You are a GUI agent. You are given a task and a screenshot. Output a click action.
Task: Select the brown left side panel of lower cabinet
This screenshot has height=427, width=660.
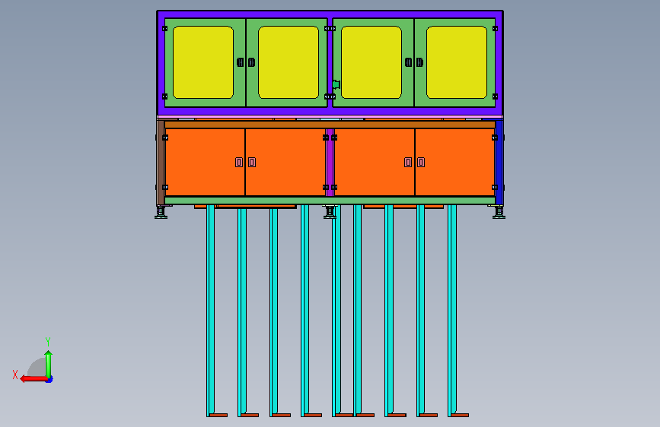coord(161,163)
